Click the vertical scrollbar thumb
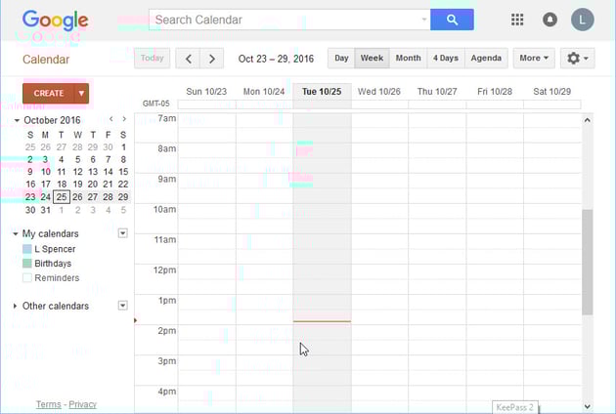 (x=587, y=262)
